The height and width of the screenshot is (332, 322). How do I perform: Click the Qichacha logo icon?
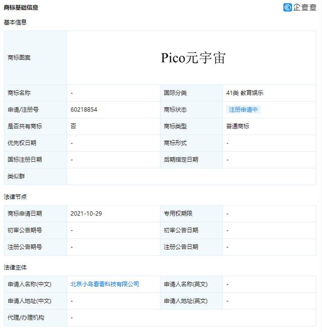point(287,8)
